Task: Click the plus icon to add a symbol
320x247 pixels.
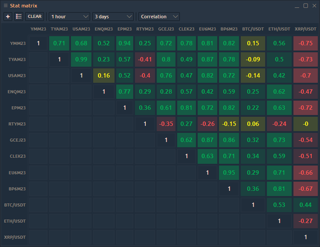Action: [8, 17]
